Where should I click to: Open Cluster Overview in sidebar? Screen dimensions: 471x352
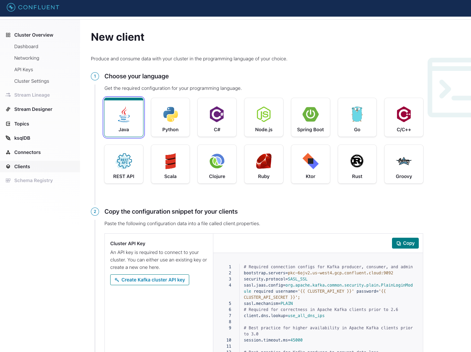pyautogui.click(x=34, y=35)
